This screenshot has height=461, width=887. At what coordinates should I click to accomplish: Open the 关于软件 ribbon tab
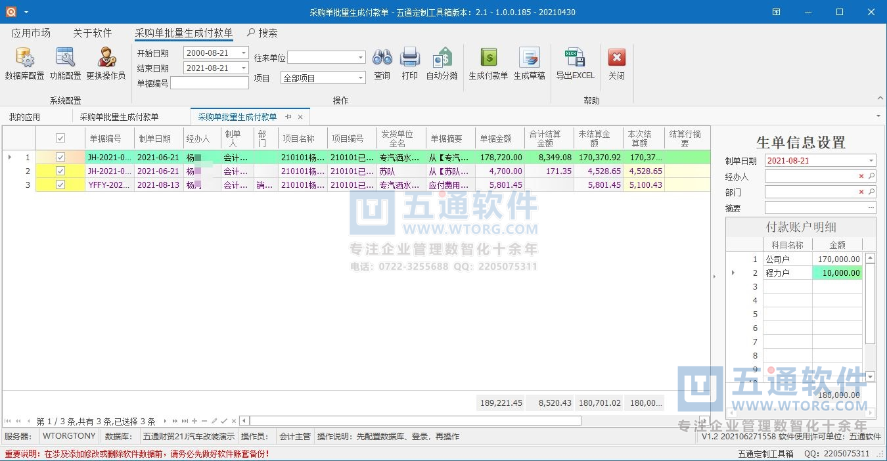(92, 33)
